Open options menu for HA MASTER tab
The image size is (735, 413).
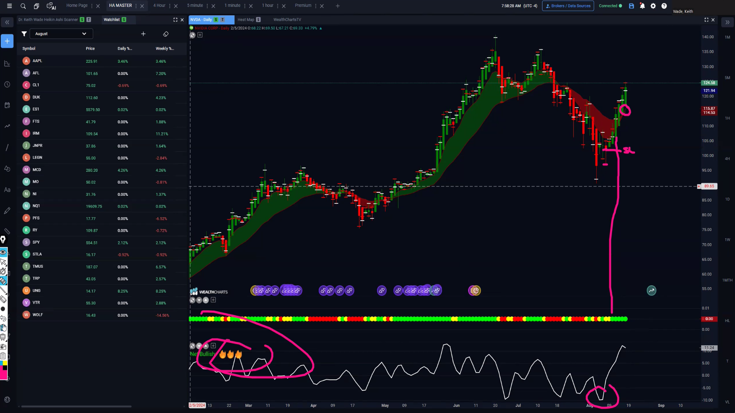pyautogui.click(x=136, y=6)
